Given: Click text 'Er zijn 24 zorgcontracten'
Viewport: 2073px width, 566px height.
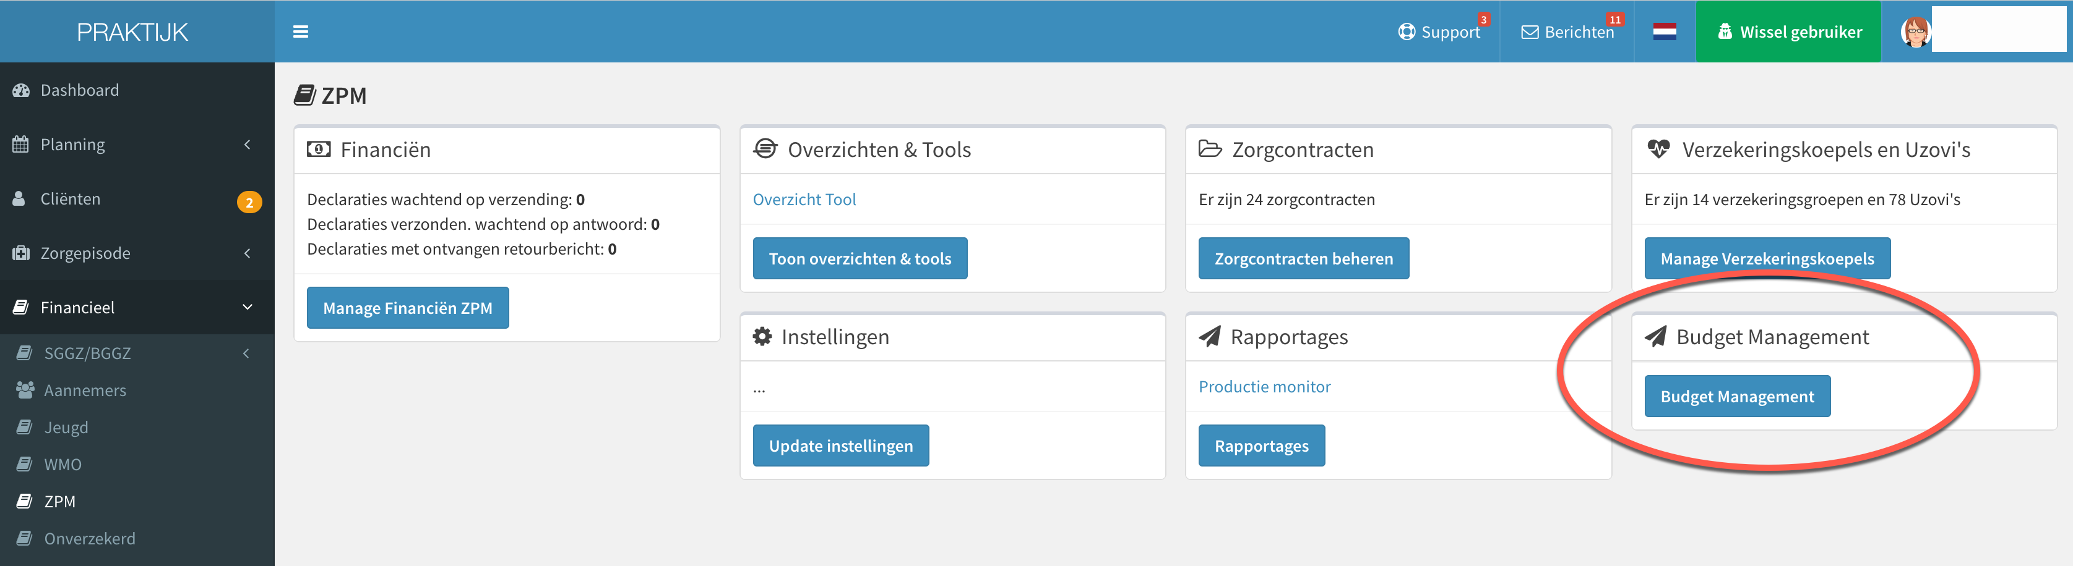Looking at the screenshot, I should point(1286,200).
